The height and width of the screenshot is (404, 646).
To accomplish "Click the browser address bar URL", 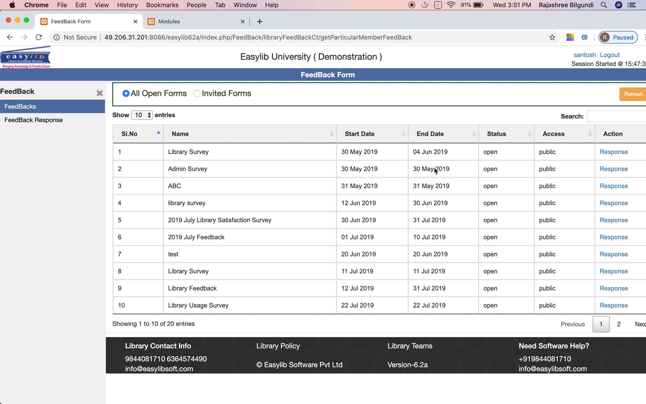I will [258, 37].
